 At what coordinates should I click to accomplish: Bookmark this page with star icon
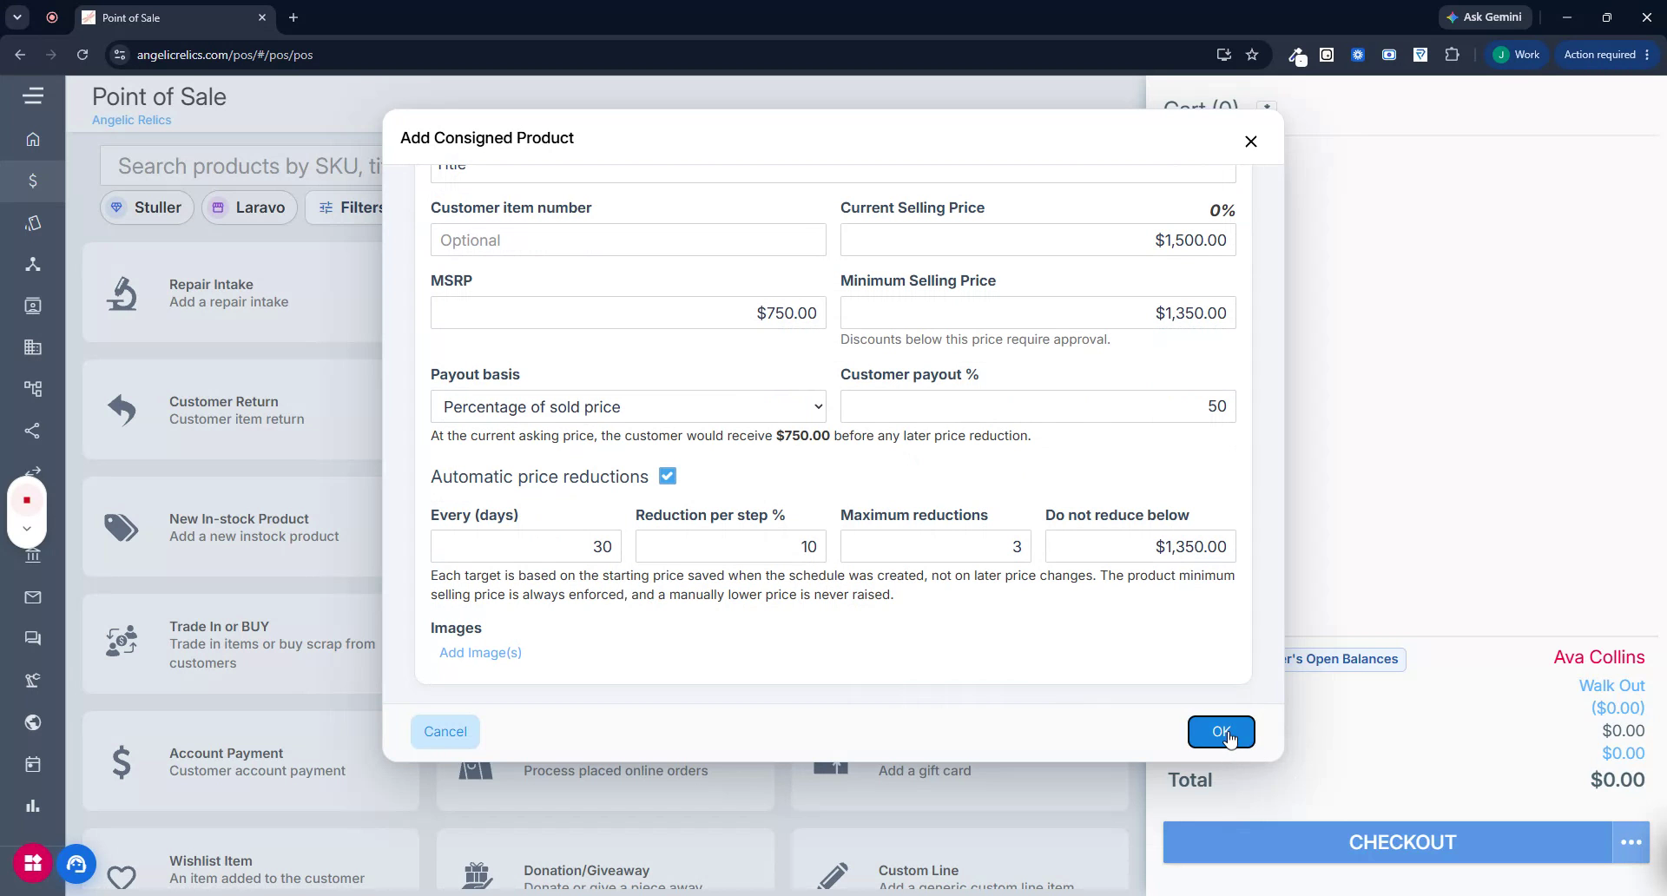[x=1252, y=55]
